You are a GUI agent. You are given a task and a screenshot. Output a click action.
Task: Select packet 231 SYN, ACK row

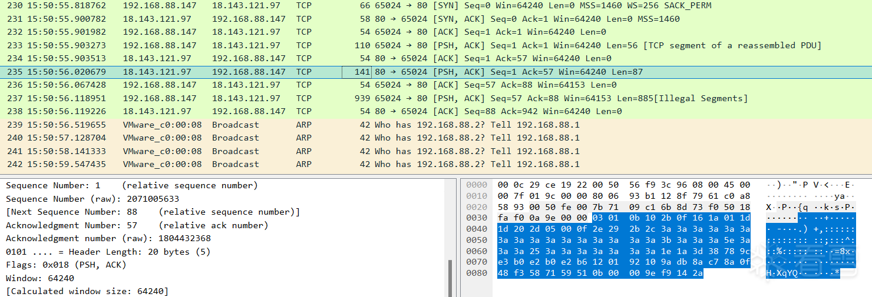(x=436, y=19)
